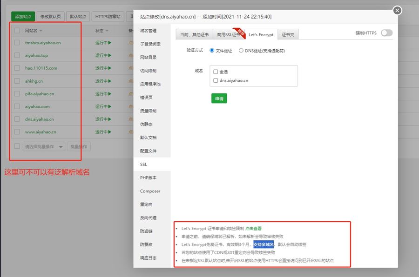Click the 添加站点 button
Viewport: 419px width, 277px height.
pos(22,17)
